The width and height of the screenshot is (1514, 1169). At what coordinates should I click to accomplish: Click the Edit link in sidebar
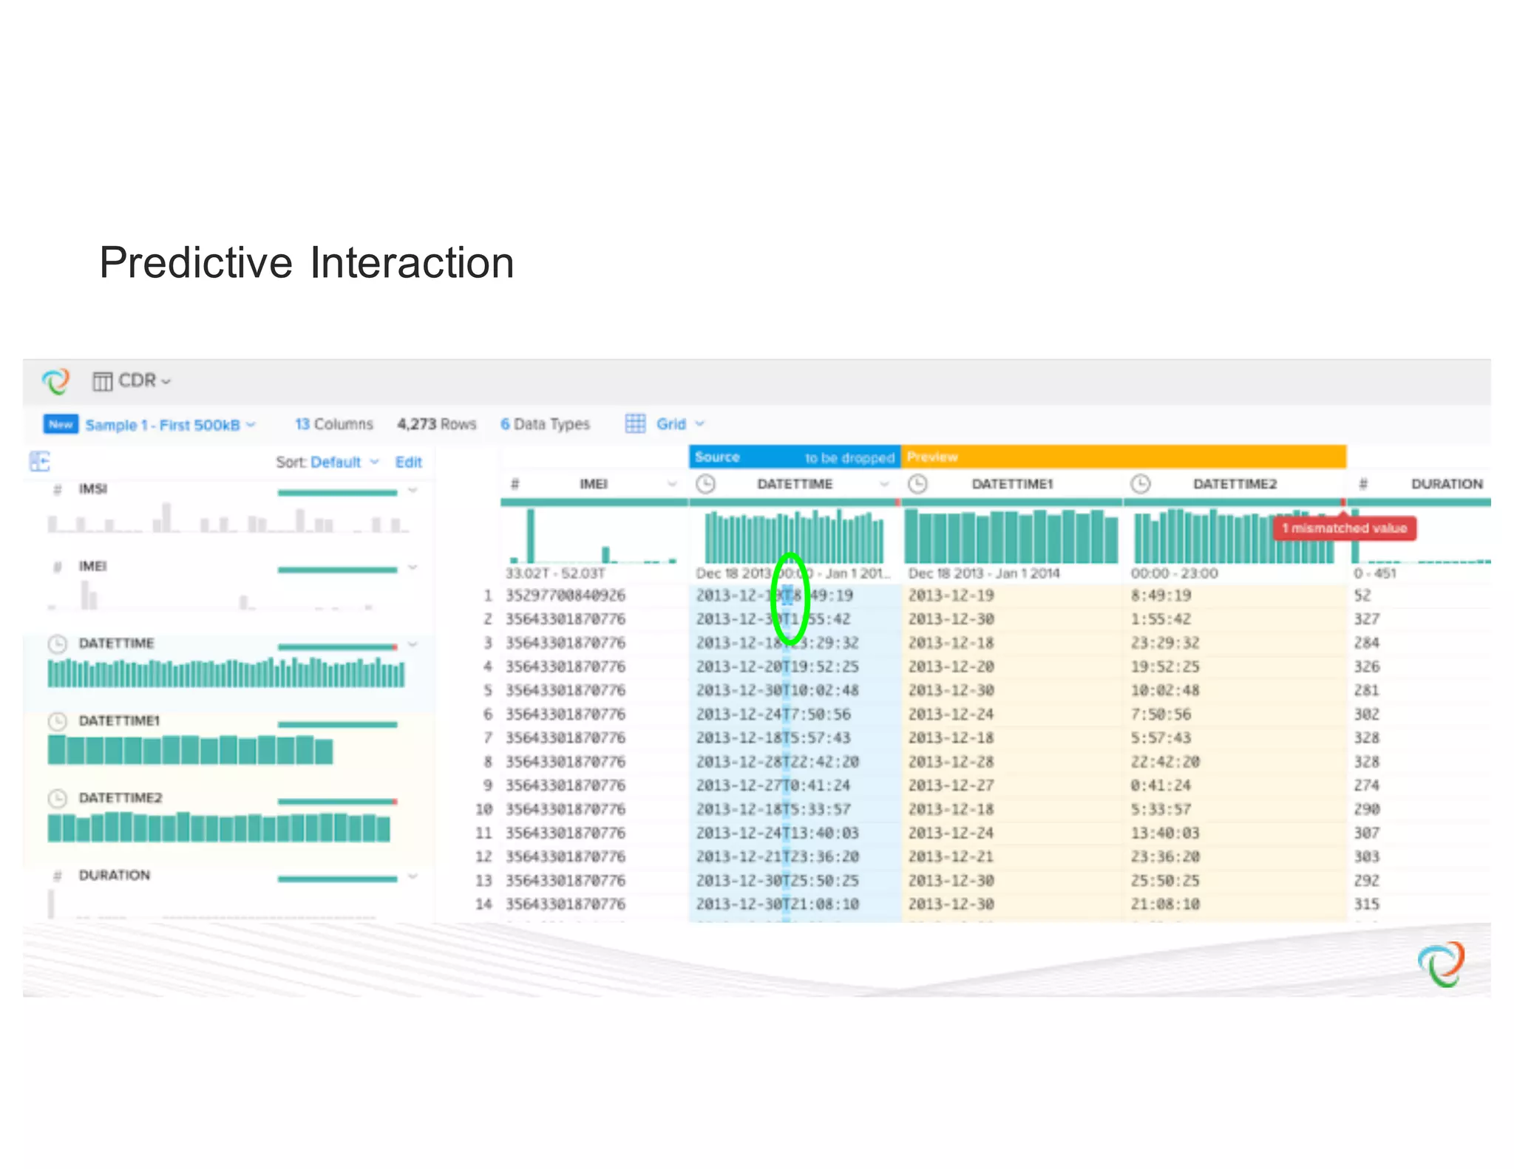point(408,462)
